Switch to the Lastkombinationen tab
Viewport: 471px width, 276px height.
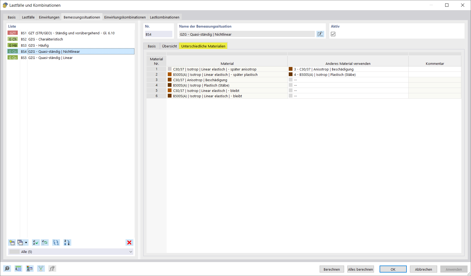165,17
